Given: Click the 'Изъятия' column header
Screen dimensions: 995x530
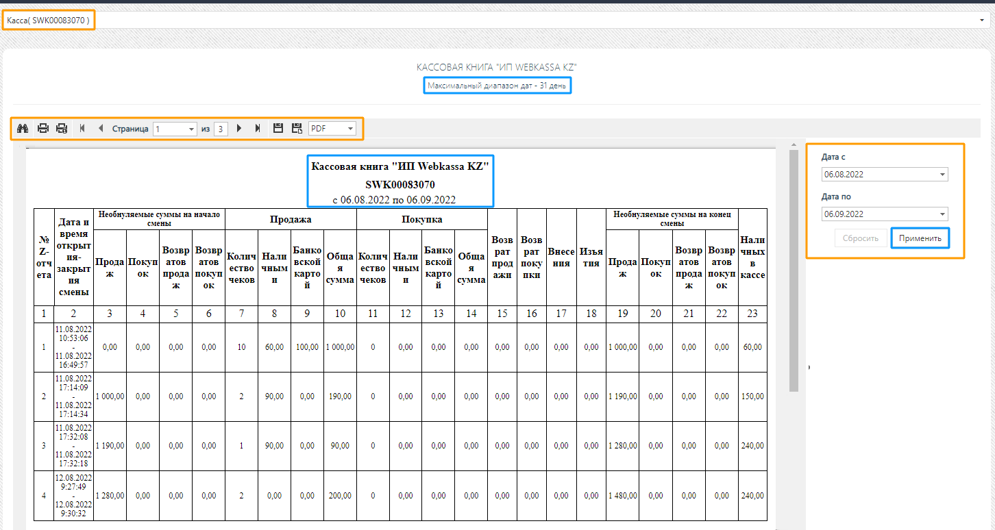Looking at the screenshot, I should (591, 257).
